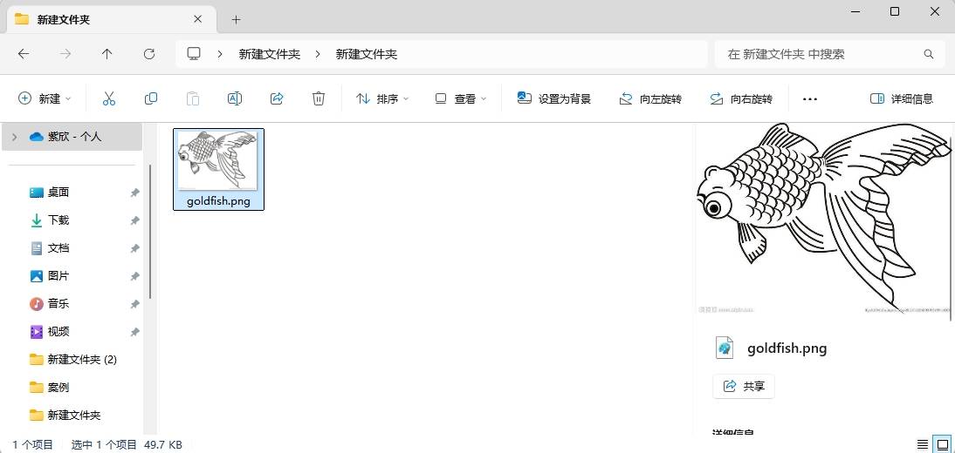Viewport: 955px width, 453px height.
Task: Open the See more ellipsis menu
Action: (x=809, y=98)
